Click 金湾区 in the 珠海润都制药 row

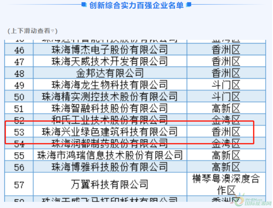[226, 143]
